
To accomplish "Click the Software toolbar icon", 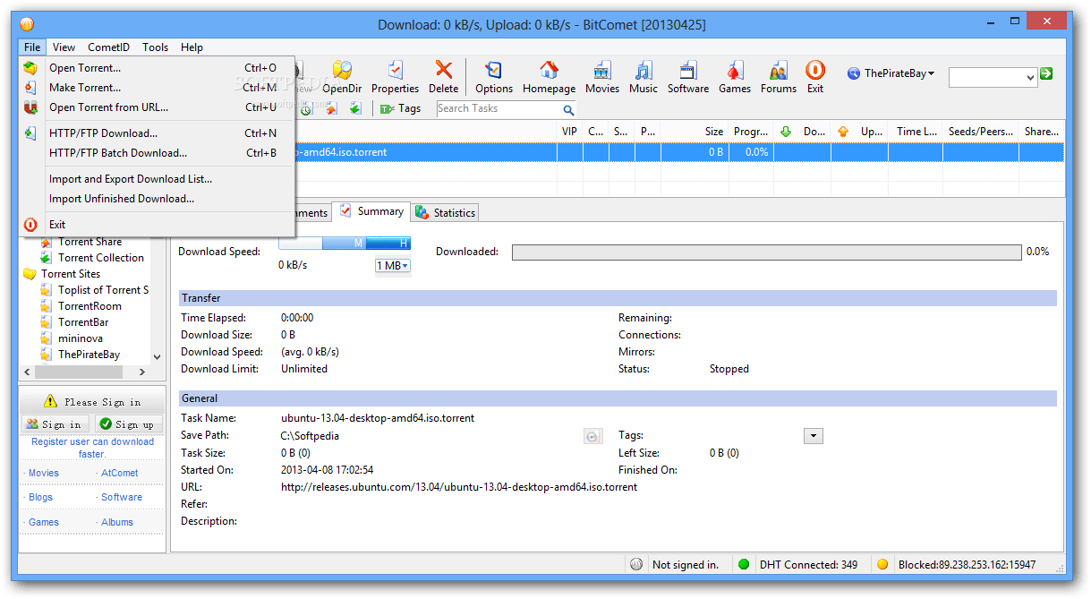I will [688, 76].
